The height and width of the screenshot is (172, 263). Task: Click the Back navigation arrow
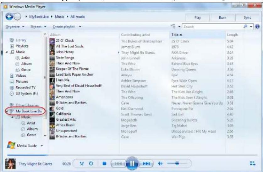(x=9, y=17)
